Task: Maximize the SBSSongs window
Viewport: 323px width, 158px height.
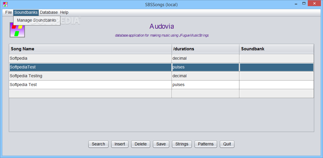Action: click(x=304, y=3)
